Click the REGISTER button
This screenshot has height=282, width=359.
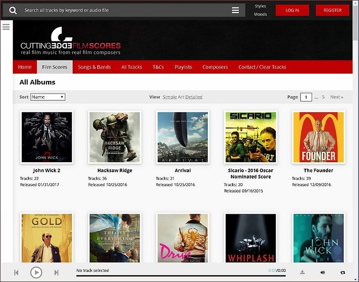[333, 10]
